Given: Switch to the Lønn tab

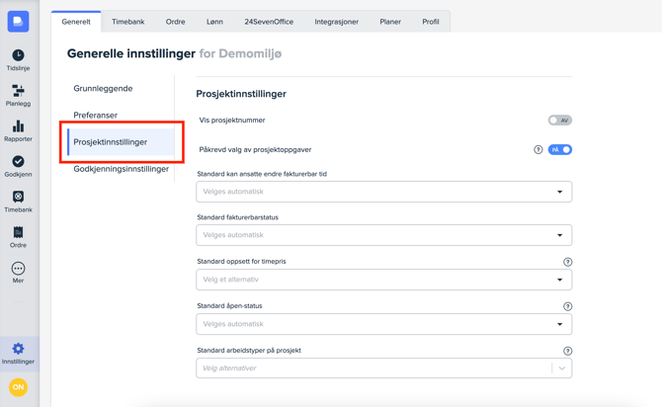Looking at the screenshot, I should [x=214, y=21].
